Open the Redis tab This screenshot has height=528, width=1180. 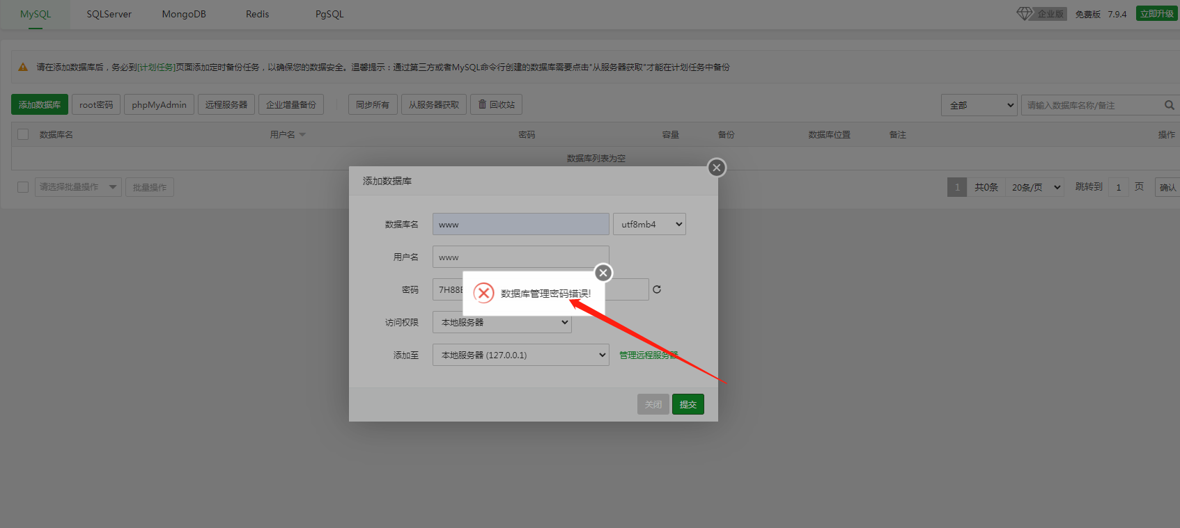point(257,14)
